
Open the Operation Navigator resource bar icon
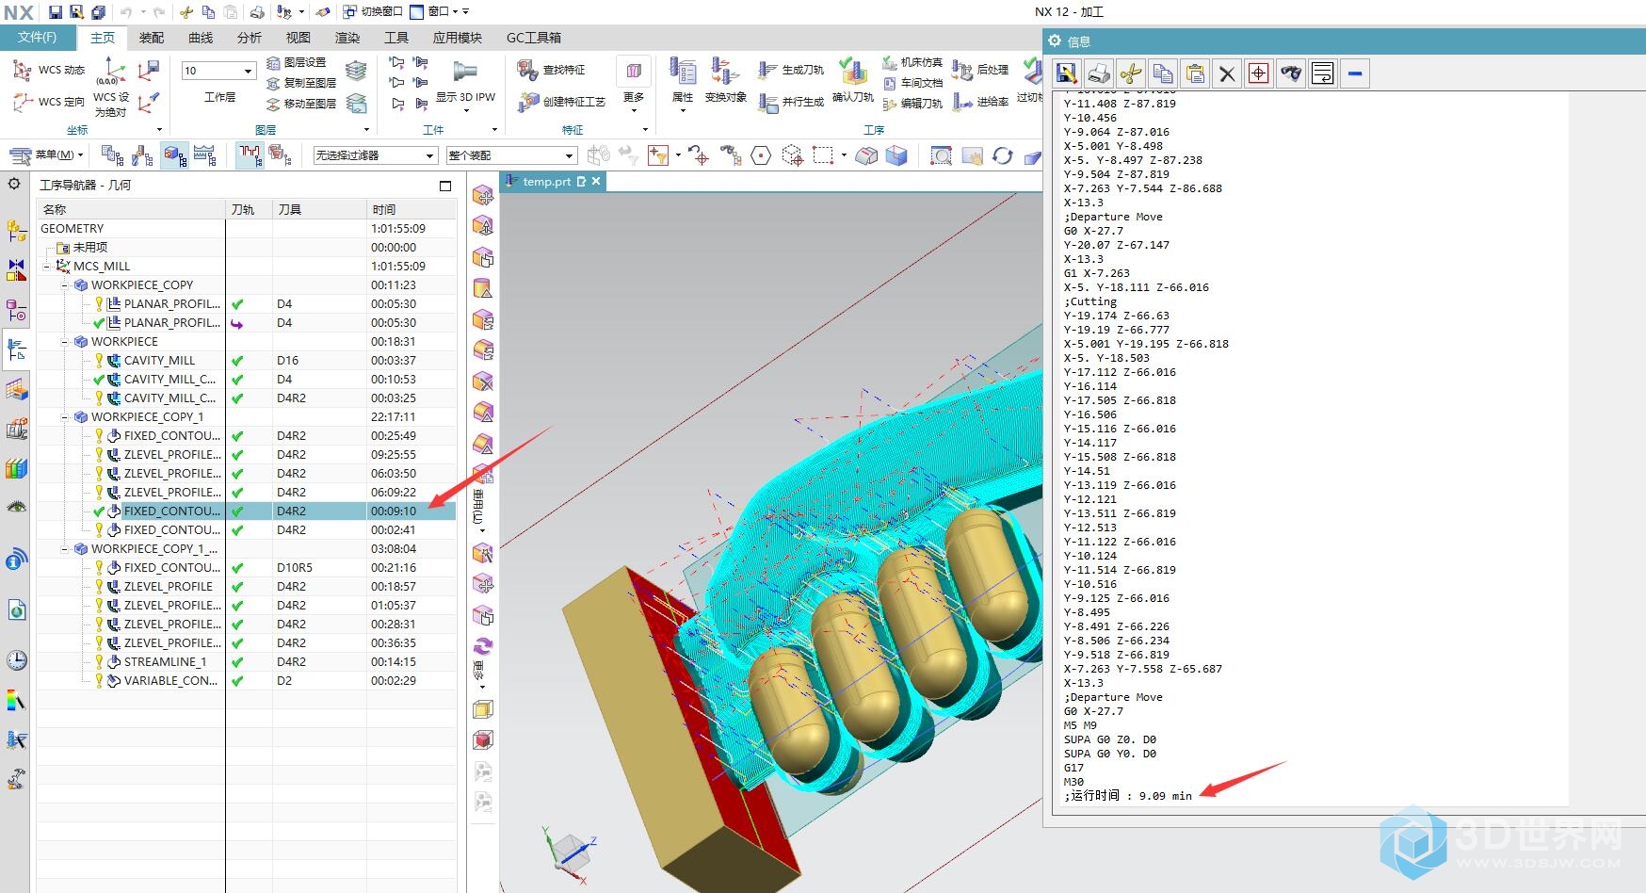pyautogui.click(x=16, y=349)
